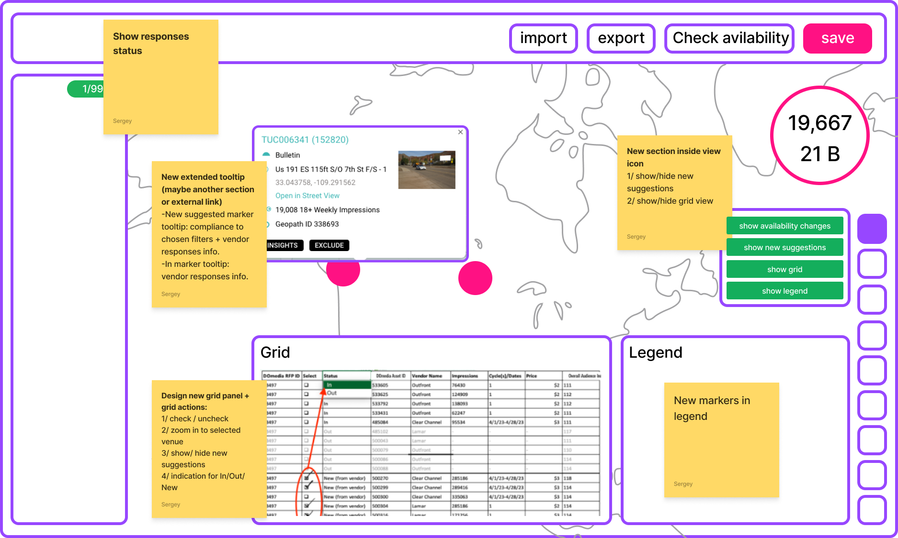Select 'show grid' option

784,269
